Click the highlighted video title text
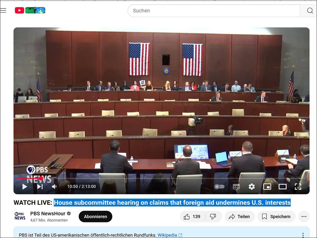317x238 pixels. [172, 203]
